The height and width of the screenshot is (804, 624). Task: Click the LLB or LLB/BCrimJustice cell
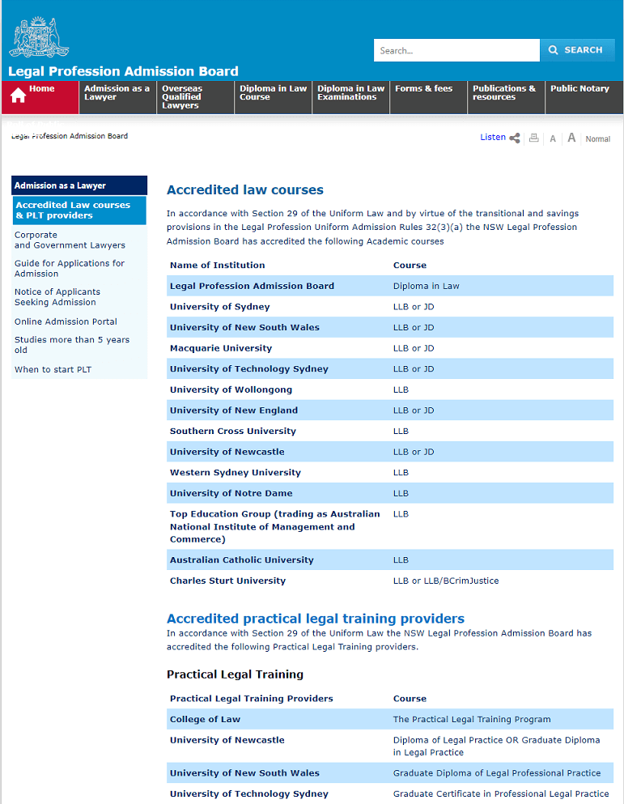pyautogui.click(x=446, y=581)
